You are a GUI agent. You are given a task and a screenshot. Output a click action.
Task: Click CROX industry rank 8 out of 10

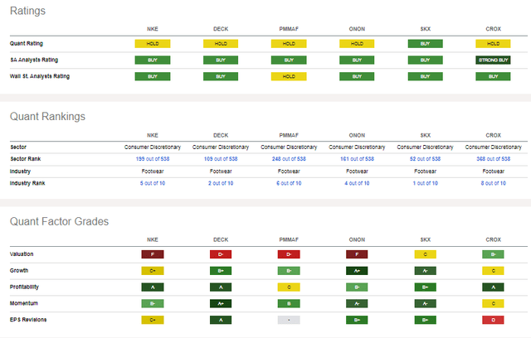(x=493, y=183)
